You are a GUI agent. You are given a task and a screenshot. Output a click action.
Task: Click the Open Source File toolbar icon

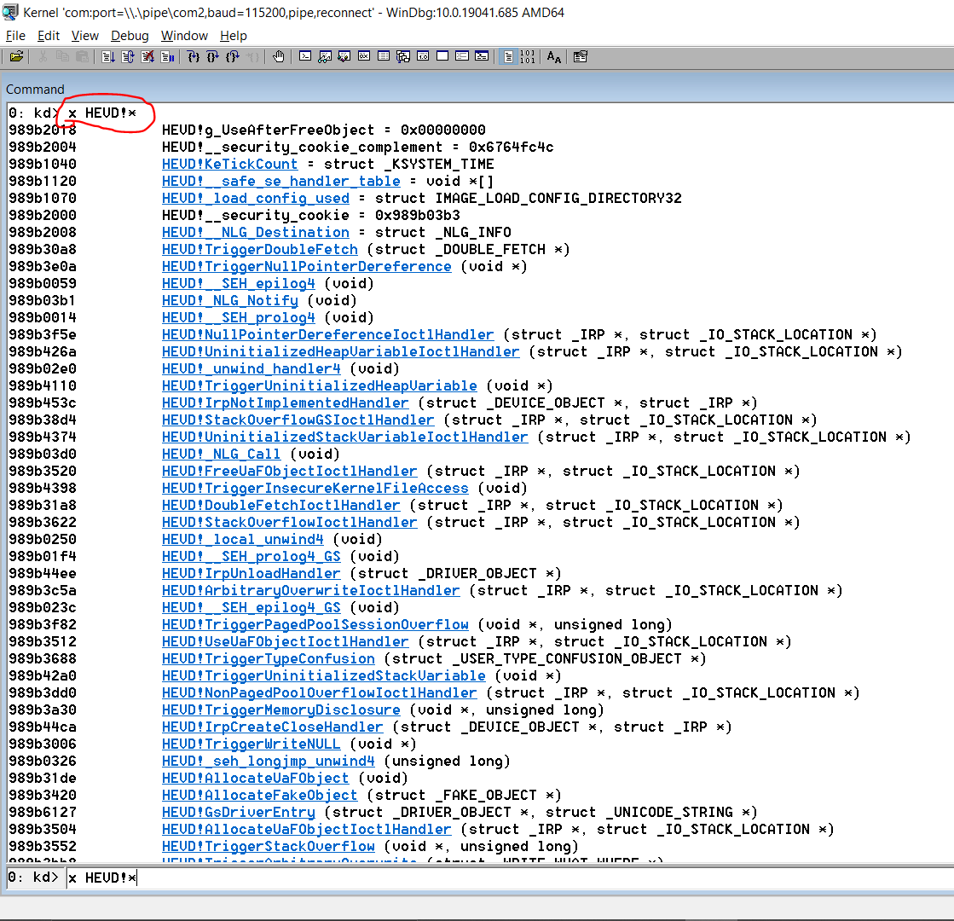coord(17,57)
